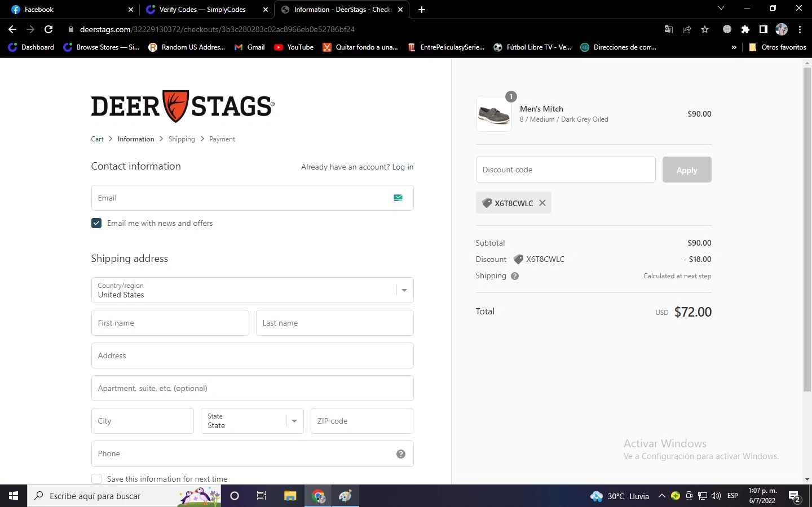Click the share page icon in address bar
This screenshot has height=507, width=812.
coord(687,29)
